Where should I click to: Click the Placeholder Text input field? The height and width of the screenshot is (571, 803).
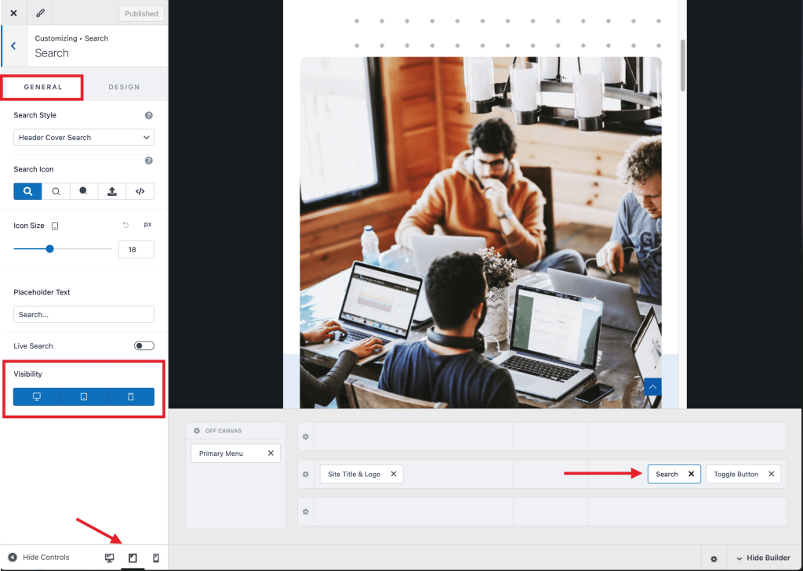(84, 314)
